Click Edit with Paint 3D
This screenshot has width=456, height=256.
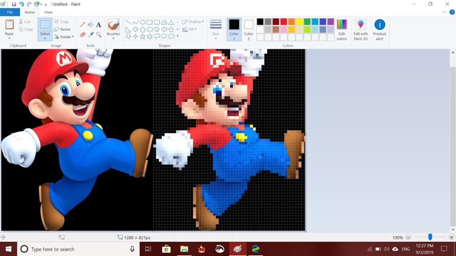click(x=361, y=29)
